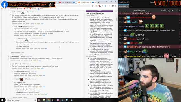Collapse ICantReadVeryWell's comment
This screenshot has height=102, width=181.
click(x=17, y=90)
